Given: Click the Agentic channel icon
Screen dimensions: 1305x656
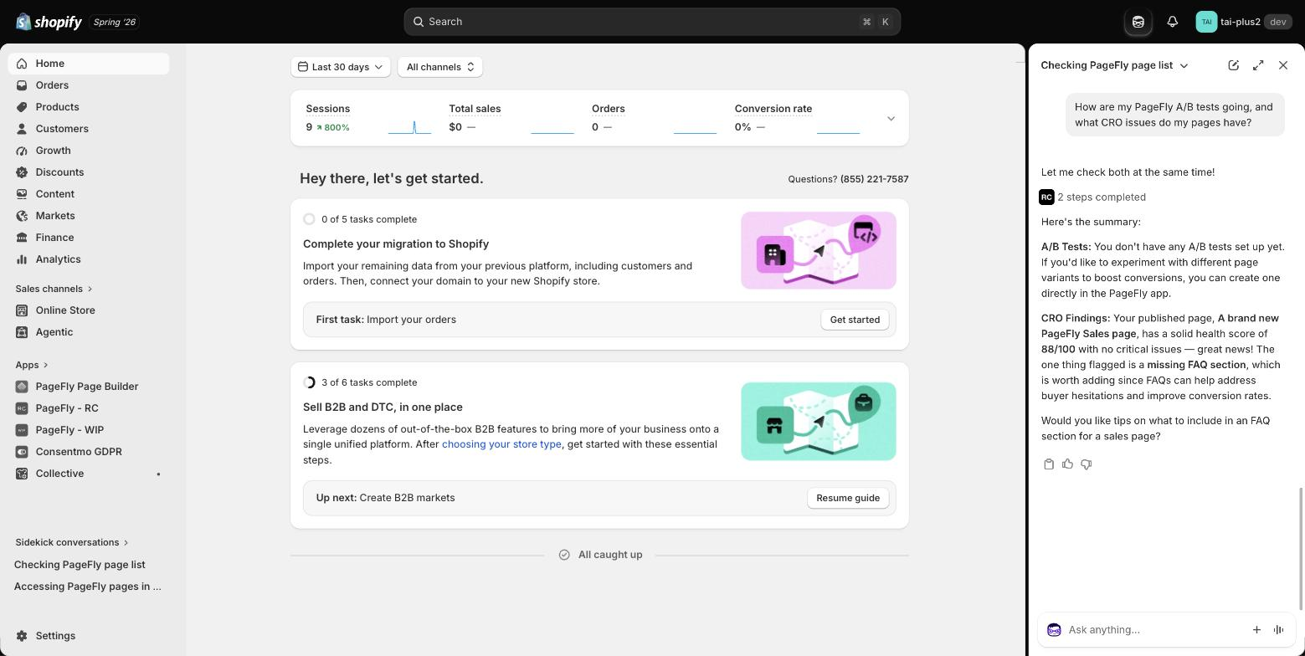Looking at the screenshot, I should [x=22, y=332].
